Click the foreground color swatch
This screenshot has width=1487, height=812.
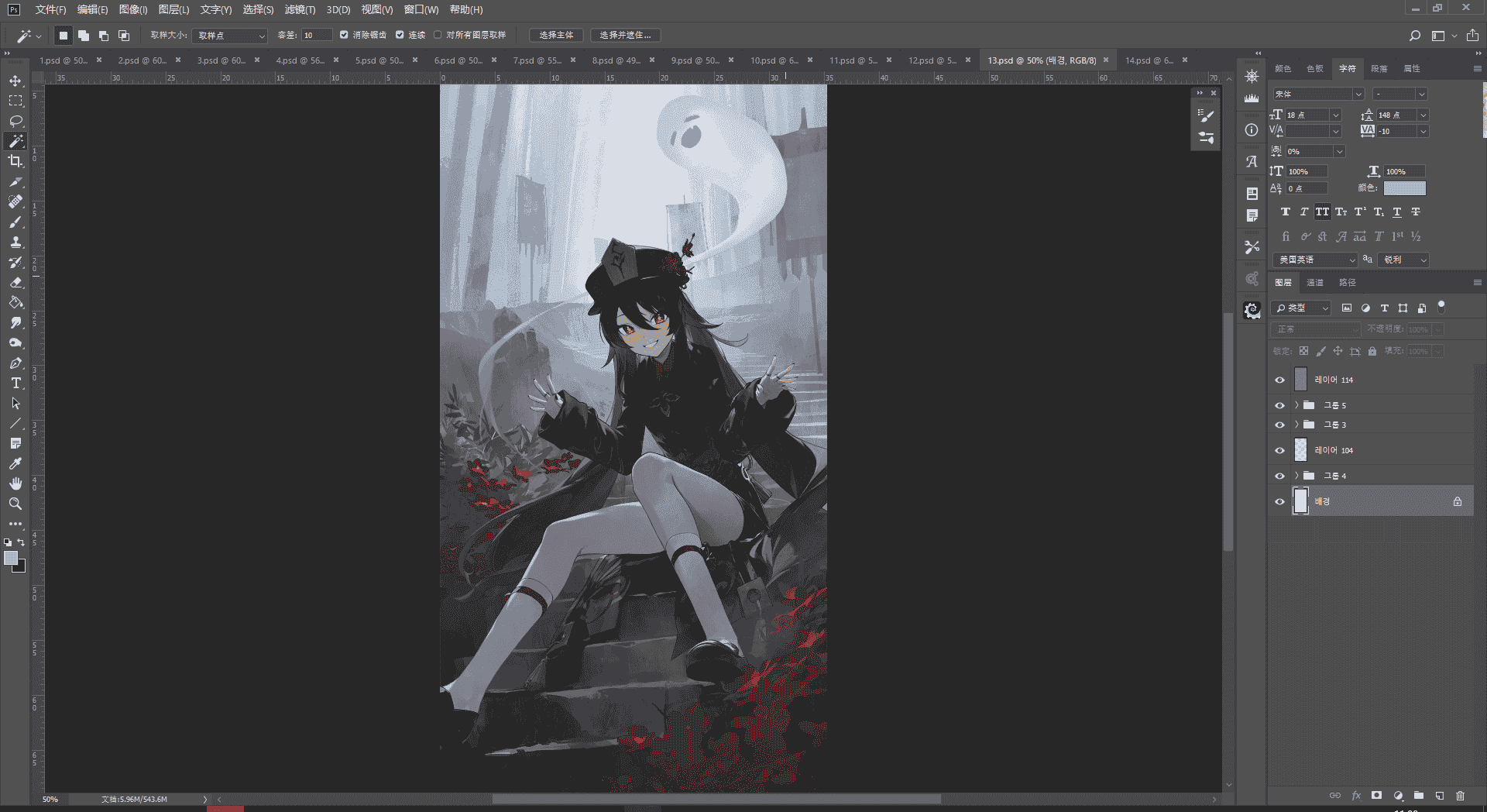coord(11,559)
